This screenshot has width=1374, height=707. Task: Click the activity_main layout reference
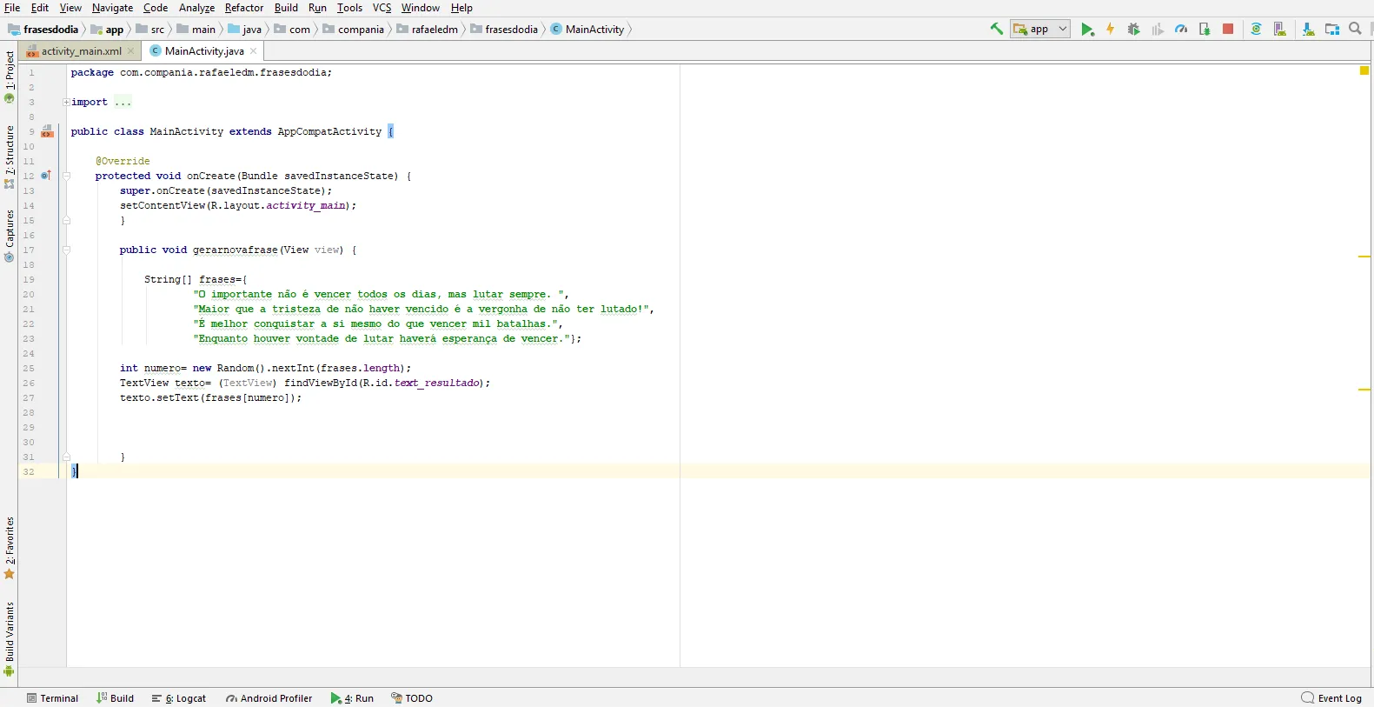[306, 206]
